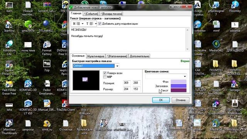Screen dimensions: 247x139
Task: Select the MediaGet2 desktop icon
Action: coord(216,46)
